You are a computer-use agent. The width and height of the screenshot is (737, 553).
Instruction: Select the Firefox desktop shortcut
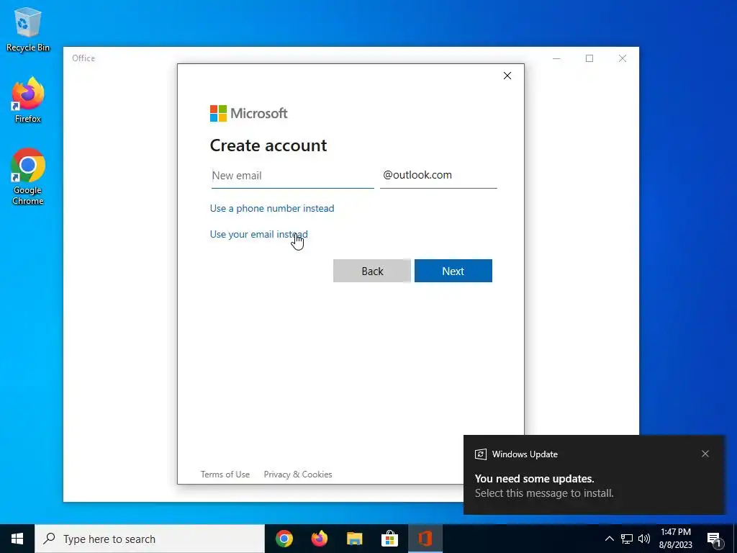coord(28,100)
